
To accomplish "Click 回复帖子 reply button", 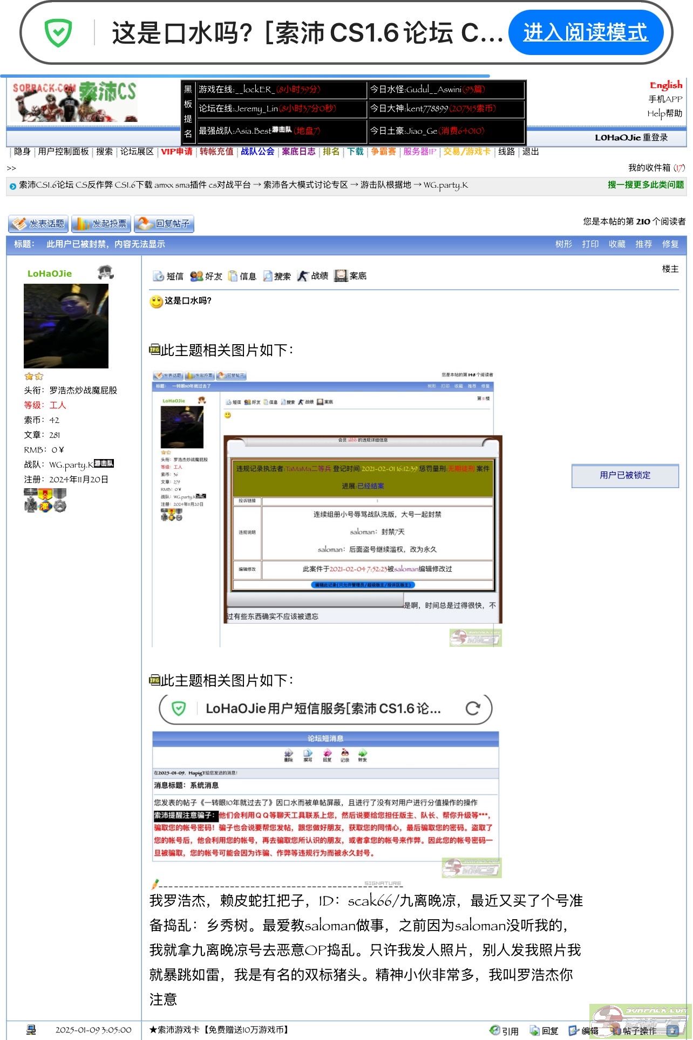I will 164,224.
